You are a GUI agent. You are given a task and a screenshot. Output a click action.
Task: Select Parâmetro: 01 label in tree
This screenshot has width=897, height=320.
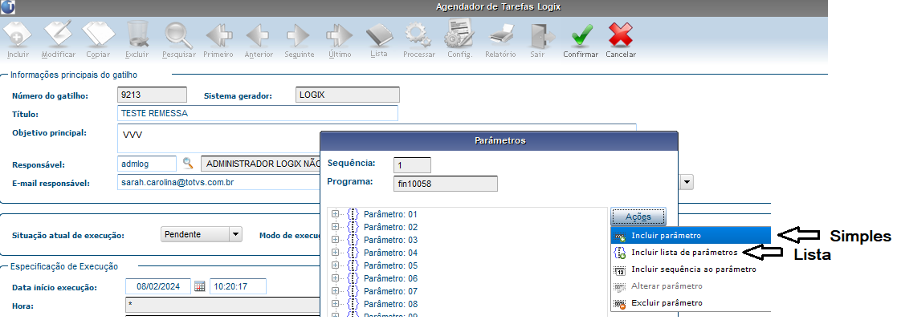391,214
